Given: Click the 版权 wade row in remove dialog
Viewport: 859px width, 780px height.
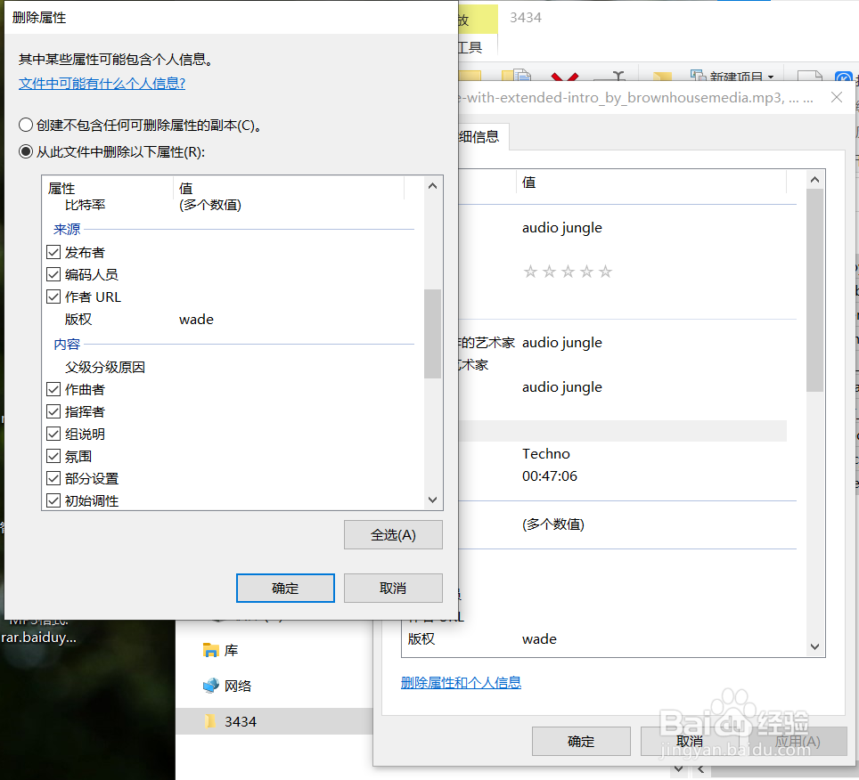Looking at the screenshot, I should [x=230, y=319].
